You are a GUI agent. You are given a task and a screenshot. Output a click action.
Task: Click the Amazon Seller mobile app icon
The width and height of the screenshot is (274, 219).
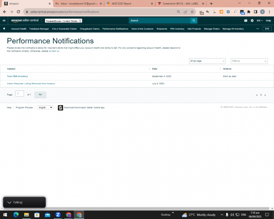click(x=60, y=108)
